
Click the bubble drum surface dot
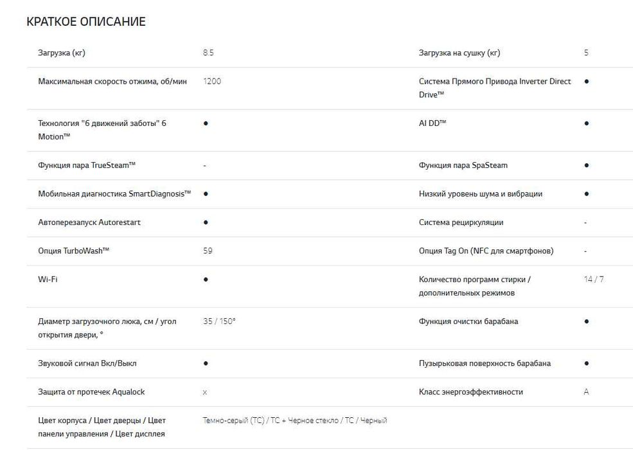click(586, 363)
